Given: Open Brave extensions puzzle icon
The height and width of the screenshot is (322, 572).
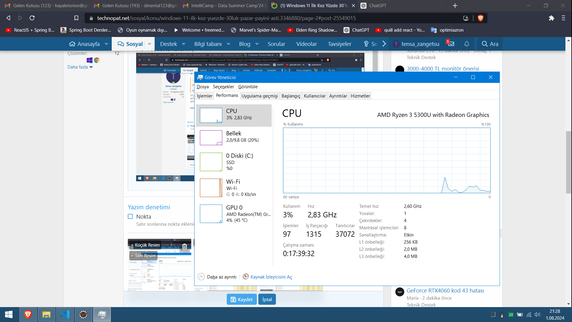Looking at the screenshot, I should [551, 18].
